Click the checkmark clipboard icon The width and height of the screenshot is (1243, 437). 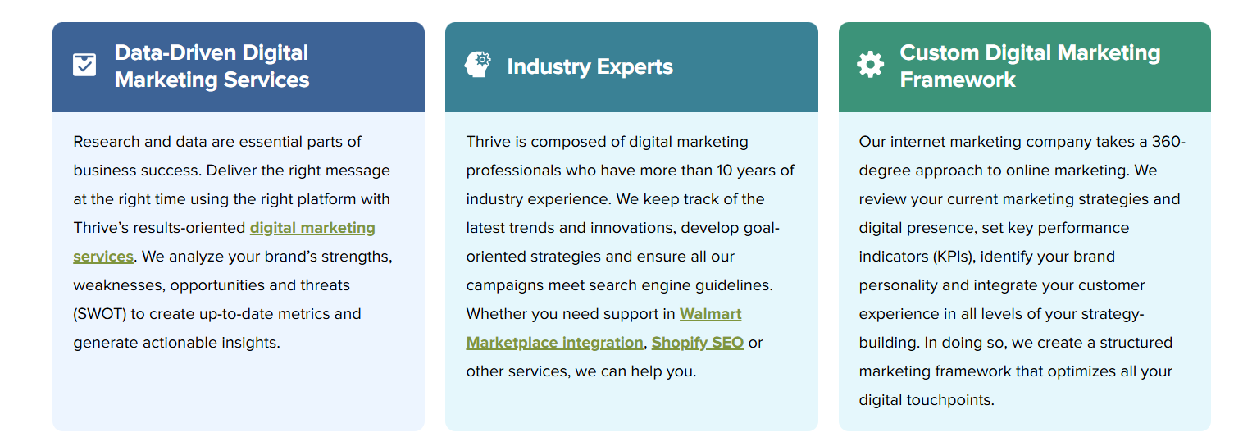(84, 65)
